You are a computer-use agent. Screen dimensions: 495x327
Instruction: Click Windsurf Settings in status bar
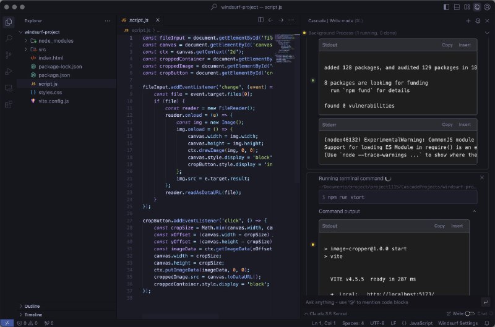[x=458, y=323]
